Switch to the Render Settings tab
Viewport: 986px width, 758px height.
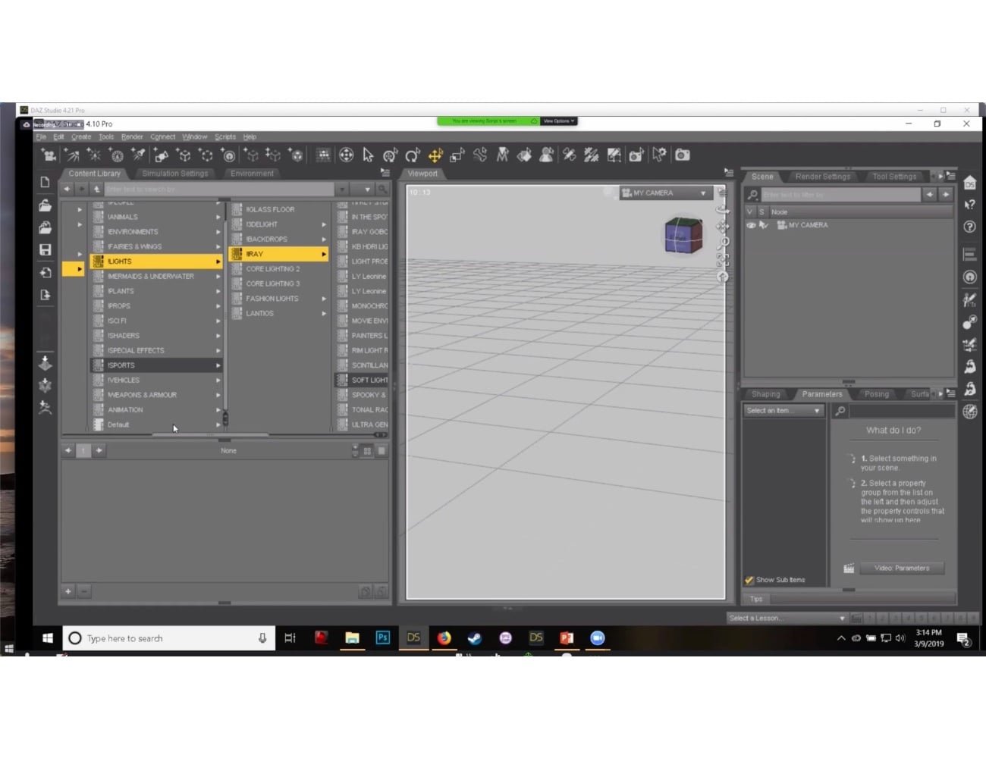tap(822, 177)
